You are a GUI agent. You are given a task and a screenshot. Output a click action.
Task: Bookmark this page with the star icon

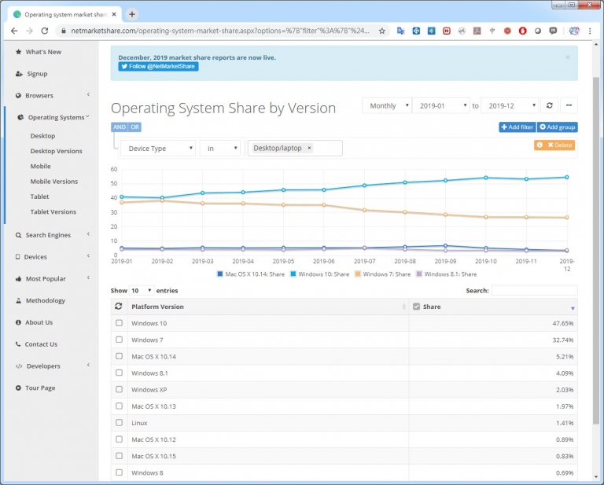tap(381, 31)
